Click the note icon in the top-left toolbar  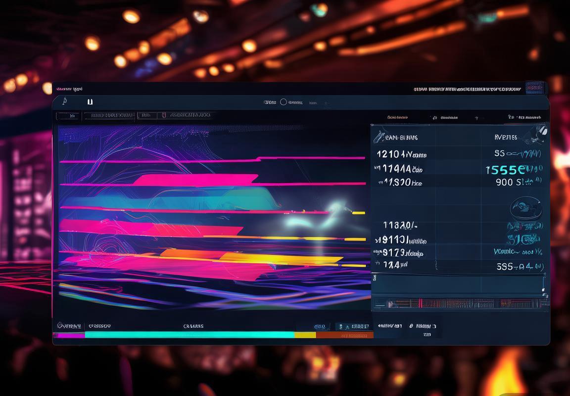coord(64,101)
